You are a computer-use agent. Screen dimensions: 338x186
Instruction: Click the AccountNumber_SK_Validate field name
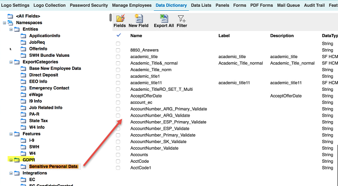pyautogui.click(x=158, y=142)
